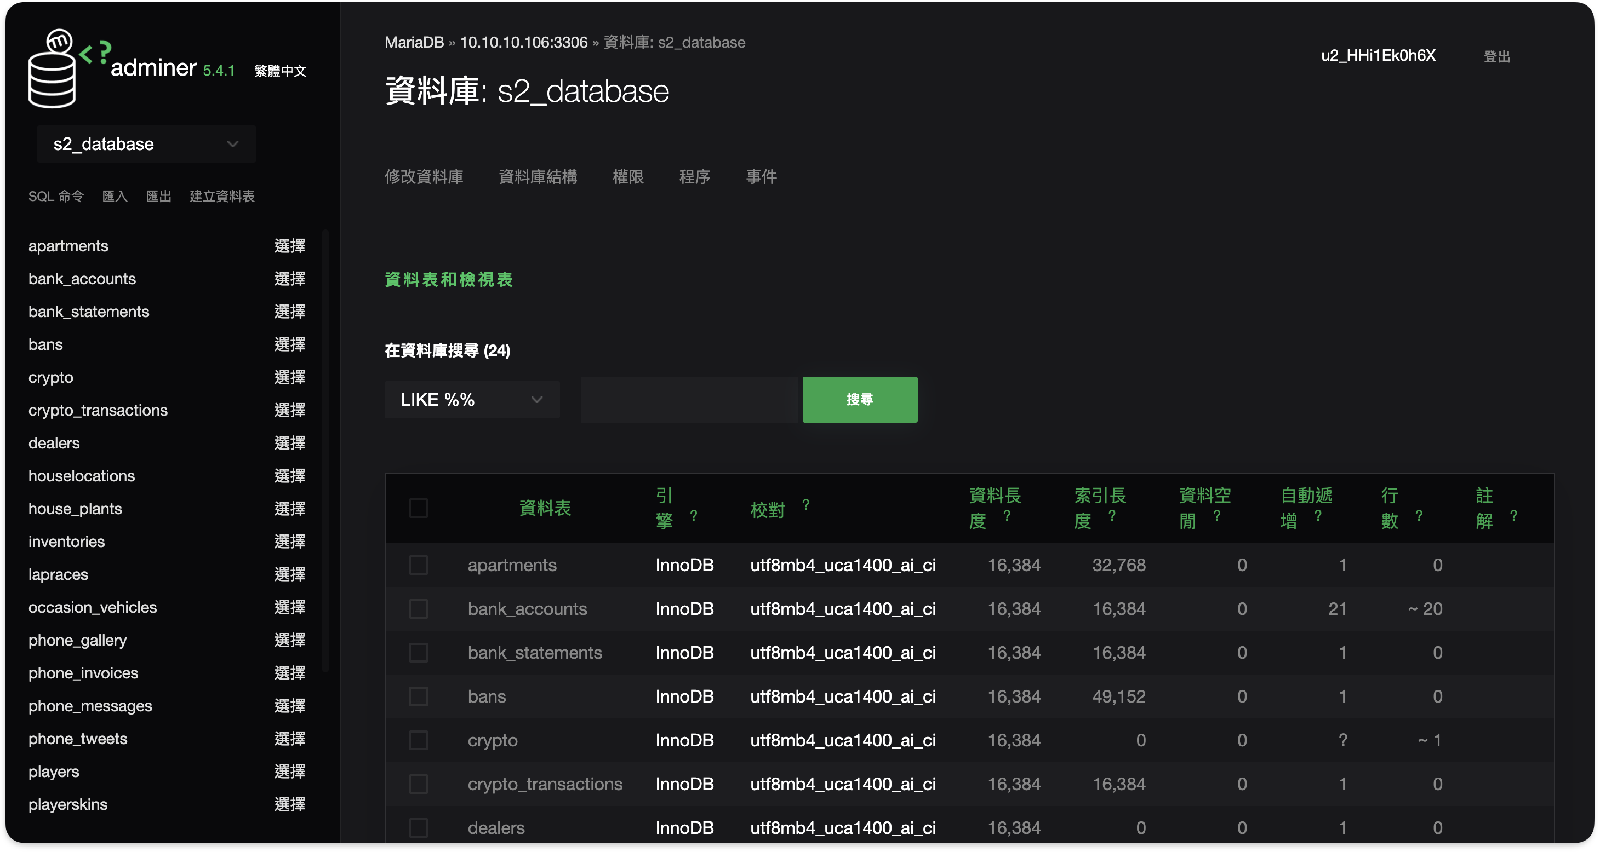Check the crypto row checkbox
Screen dimensions: 1600x852
419,740
